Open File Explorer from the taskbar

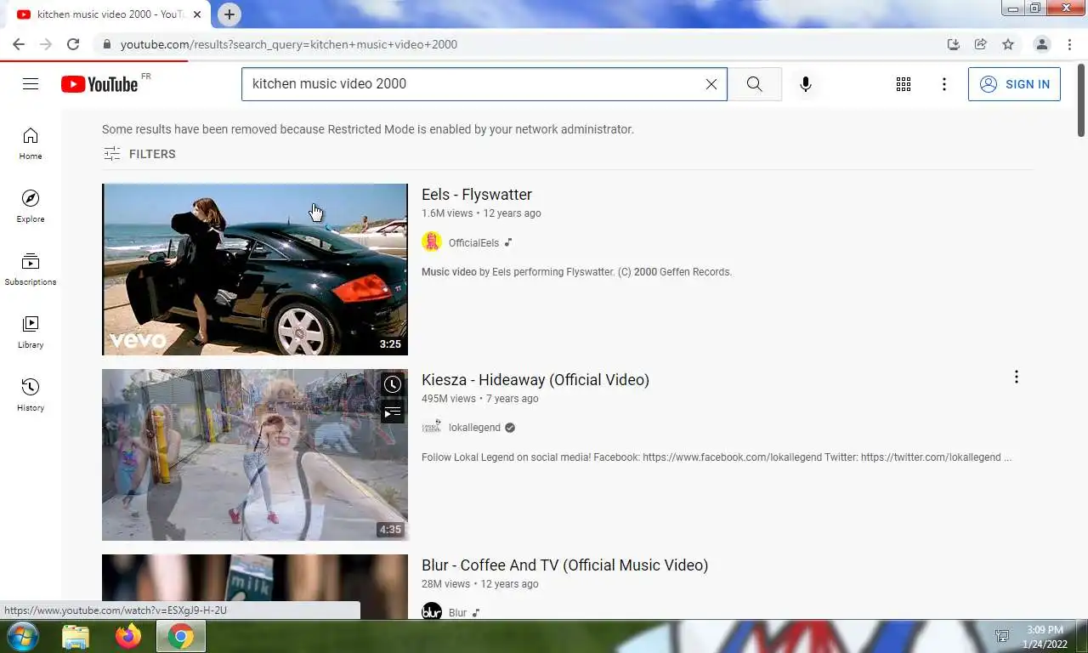click(76, 636)
